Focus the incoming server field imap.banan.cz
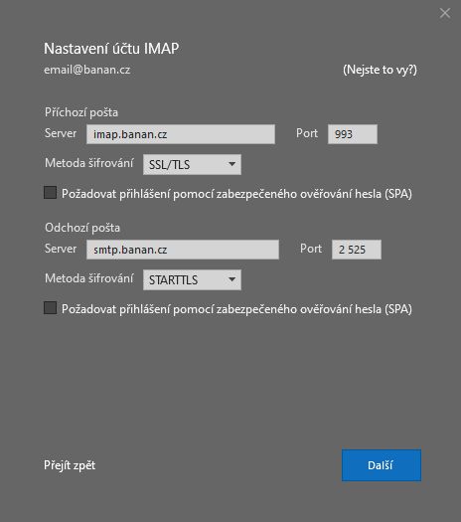461x522 pixels. coord(181,134)
